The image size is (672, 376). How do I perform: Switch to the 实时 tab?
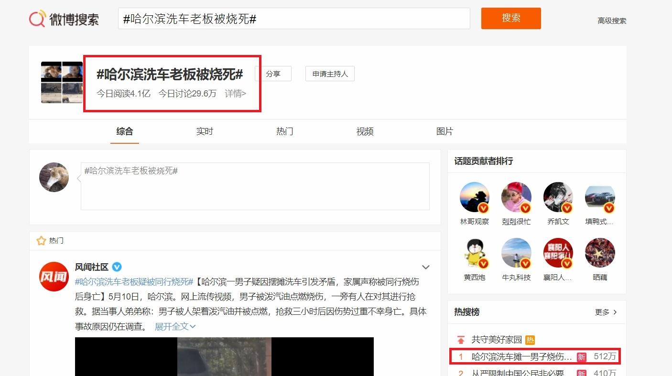pyautogui.click(x=205, y=131)
